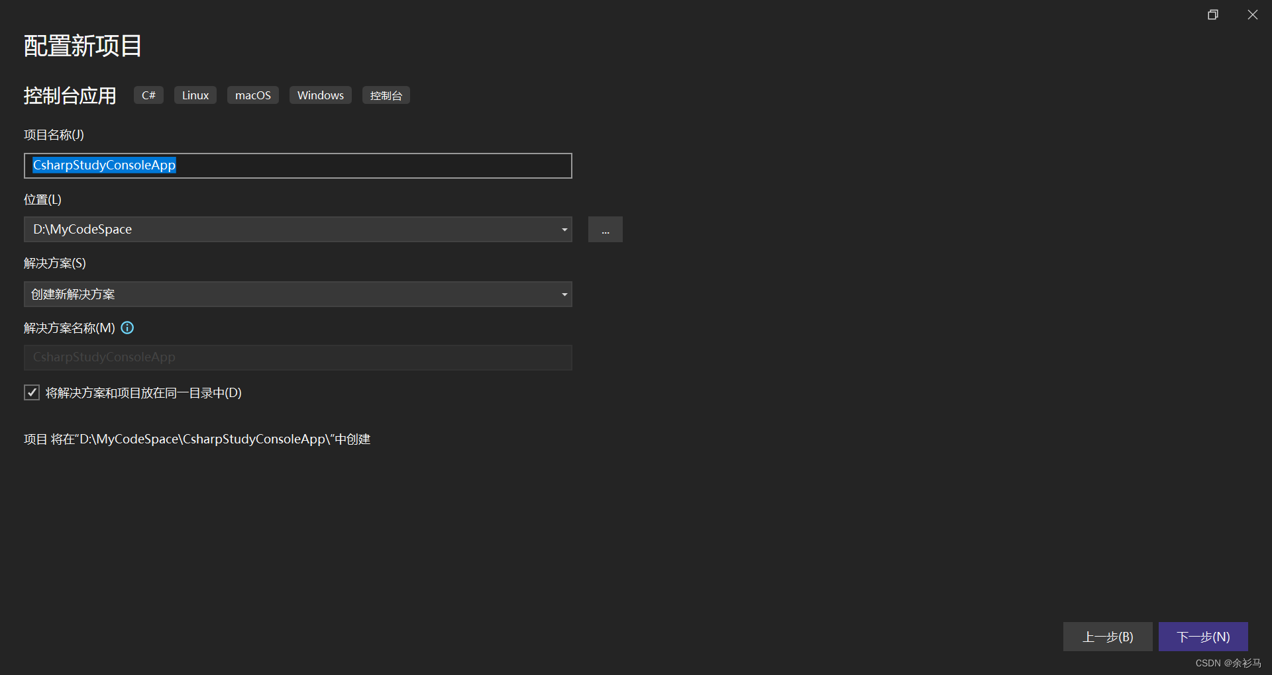Click the 项目名称(J) label
This screenshot has height=675, width=1272.
click(x=54, y=135)
